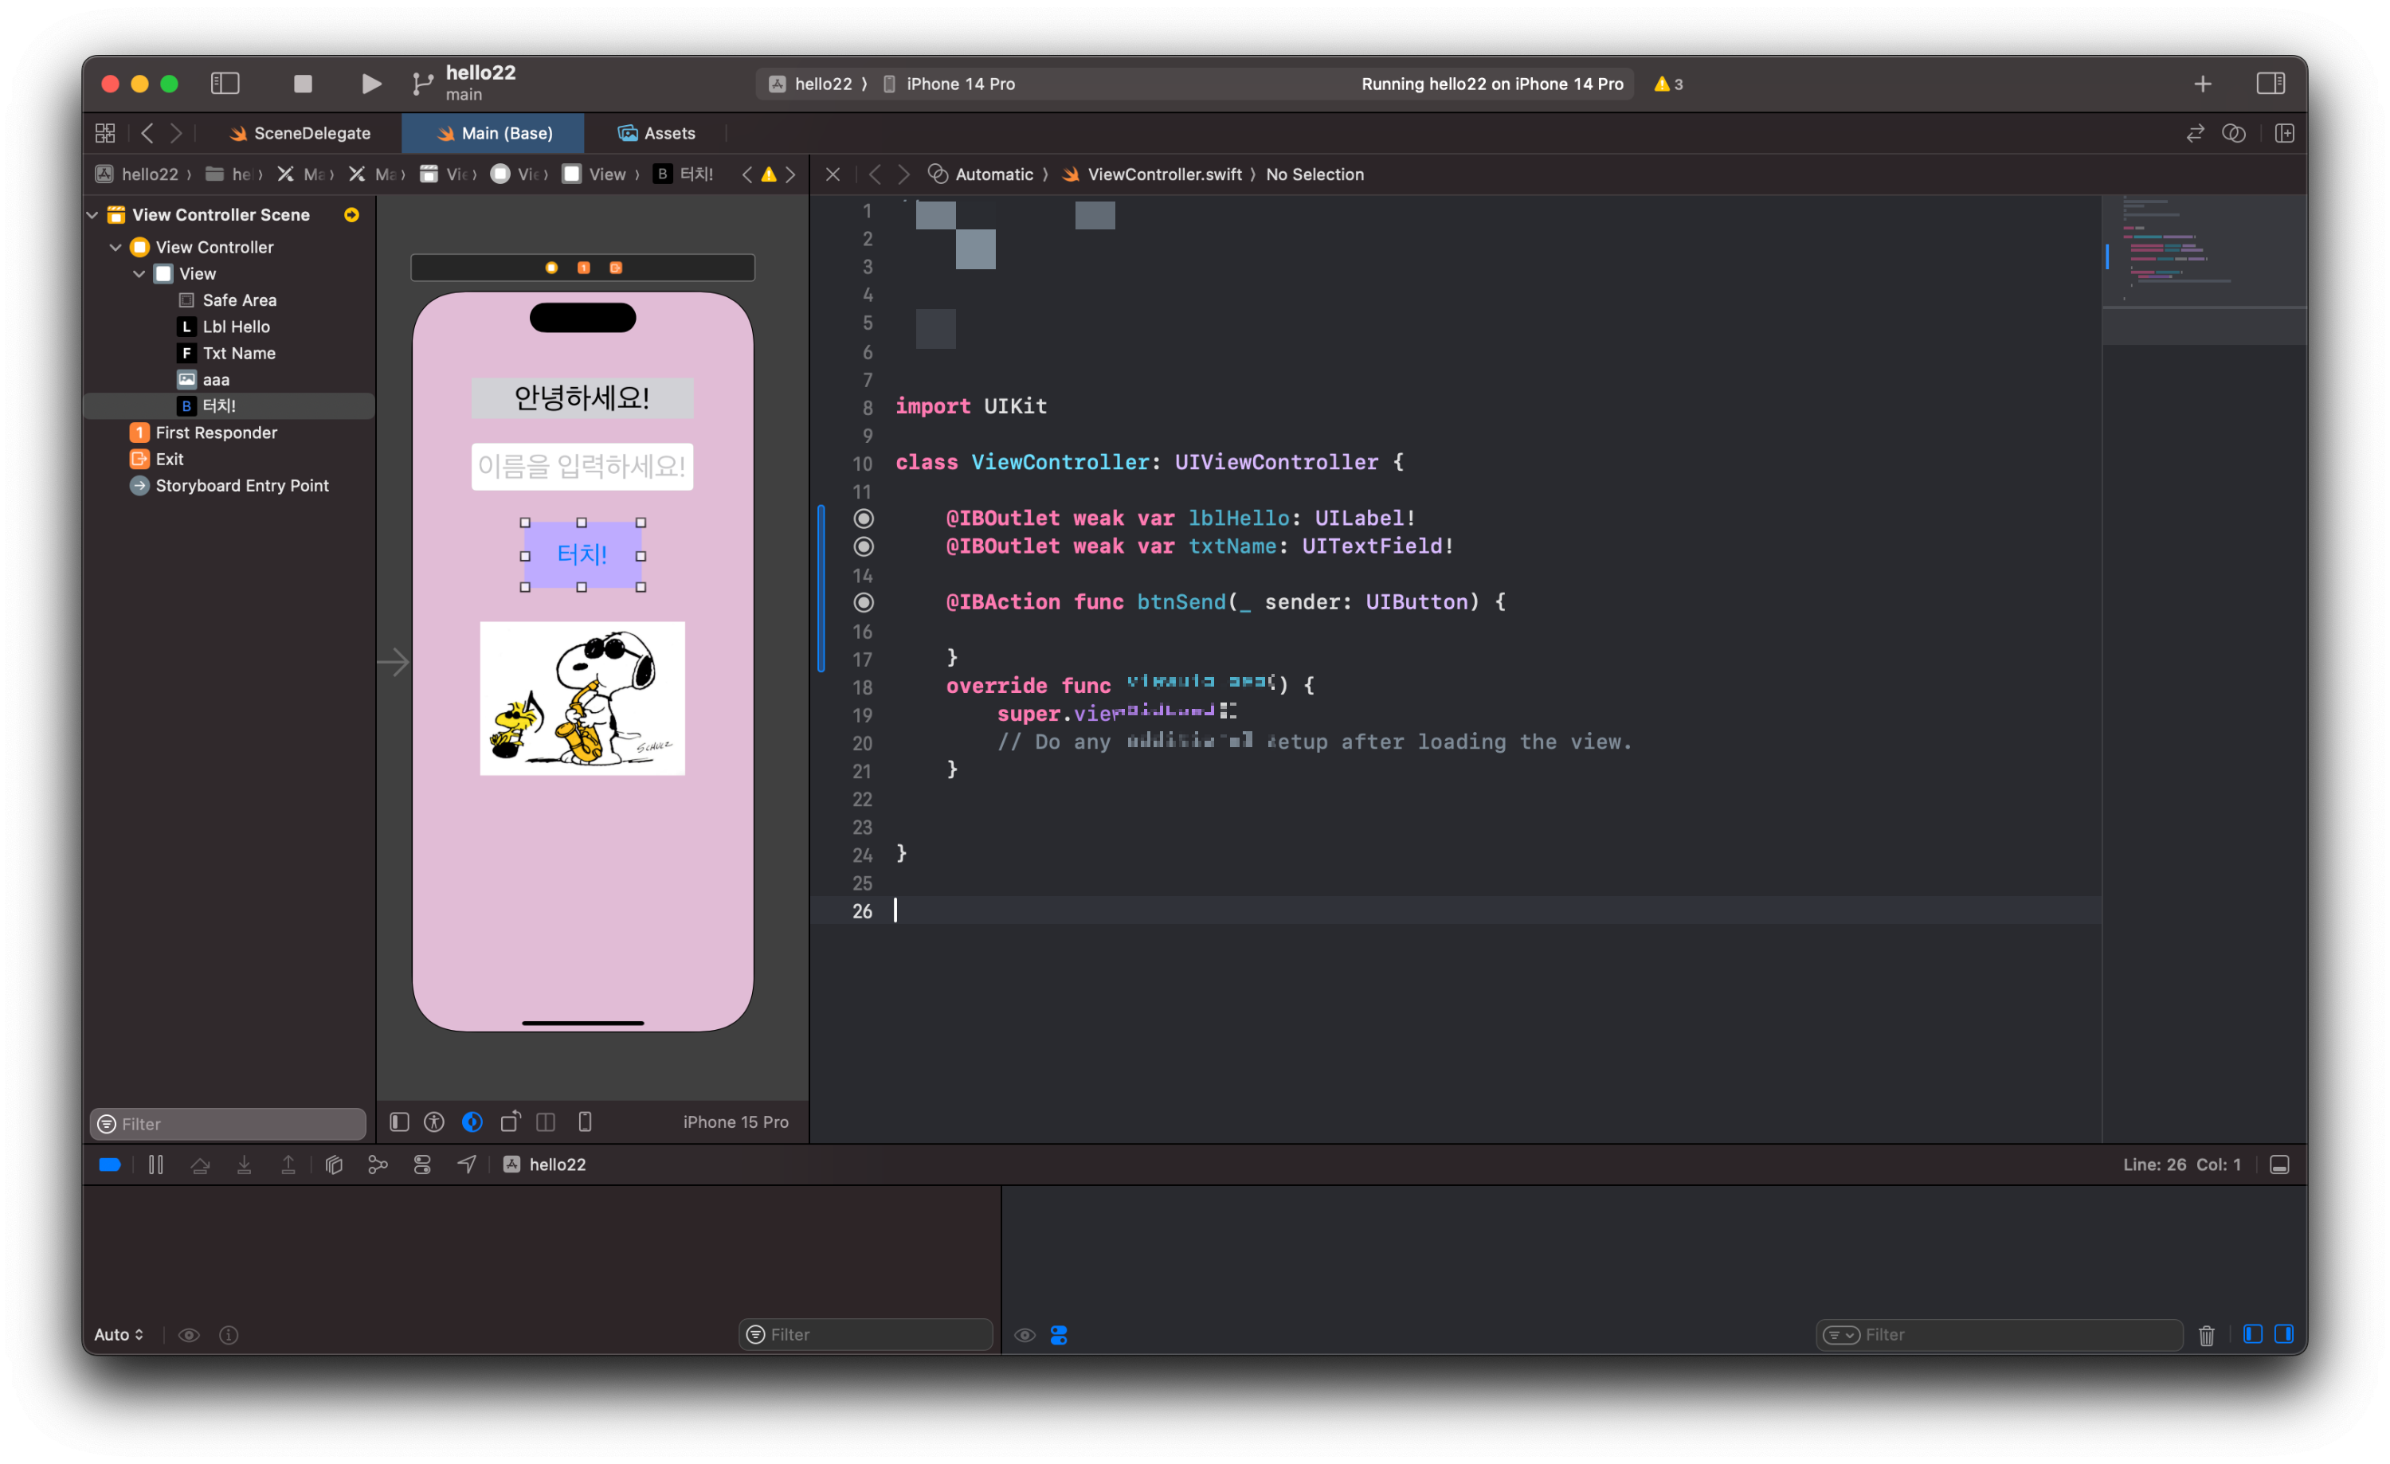Click the outline Filter field

click(229, 1124)
